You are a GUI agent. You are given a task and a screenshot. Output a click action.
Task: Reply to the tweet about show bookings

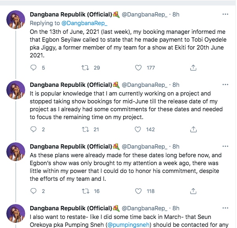coord(33,129)
